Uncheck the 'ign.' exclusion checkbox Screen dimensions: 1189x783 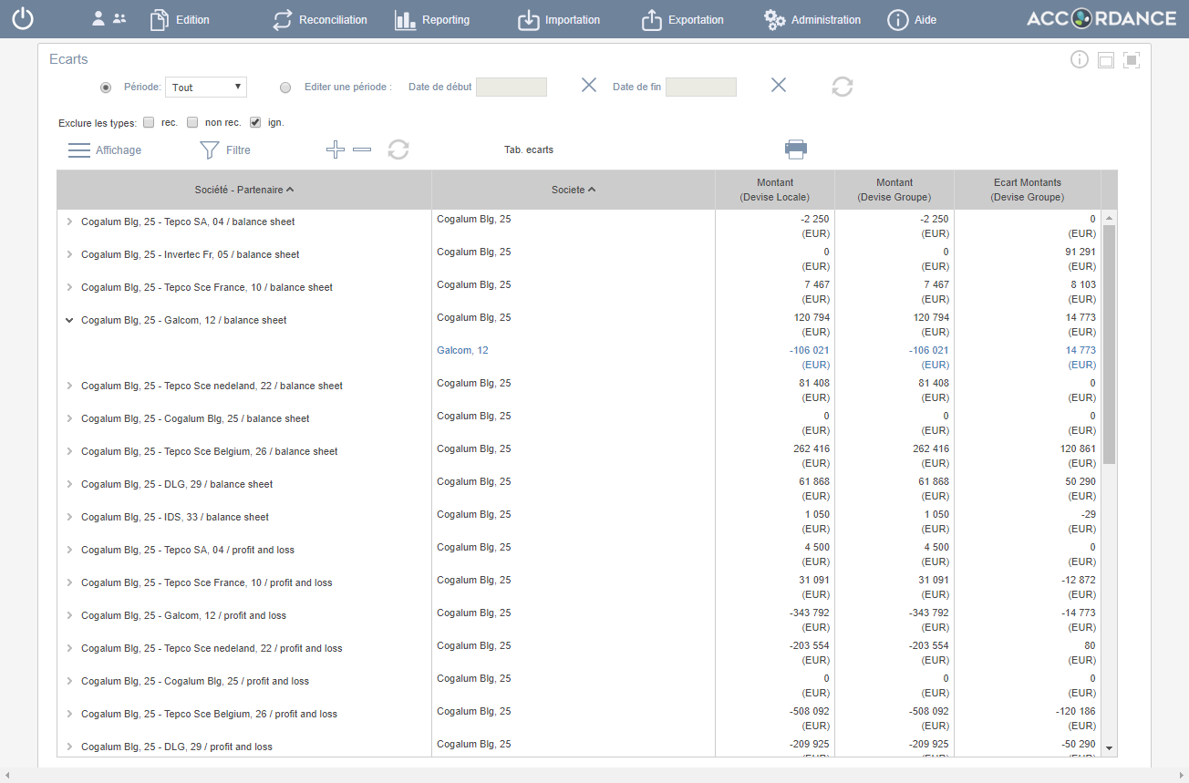pos(255,122)
